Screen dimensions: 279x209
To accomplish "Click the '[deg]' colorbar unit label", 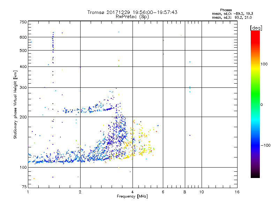I will pyautogui.click(x=256, y=28).
